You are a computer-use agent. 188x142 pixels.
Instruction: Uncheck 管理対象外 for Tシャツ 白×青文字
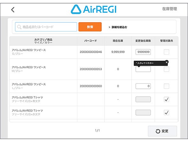point(166,99)
